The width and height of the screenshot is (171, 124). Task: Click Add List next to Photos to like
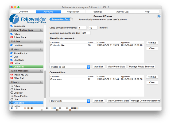tap(99, 67)
